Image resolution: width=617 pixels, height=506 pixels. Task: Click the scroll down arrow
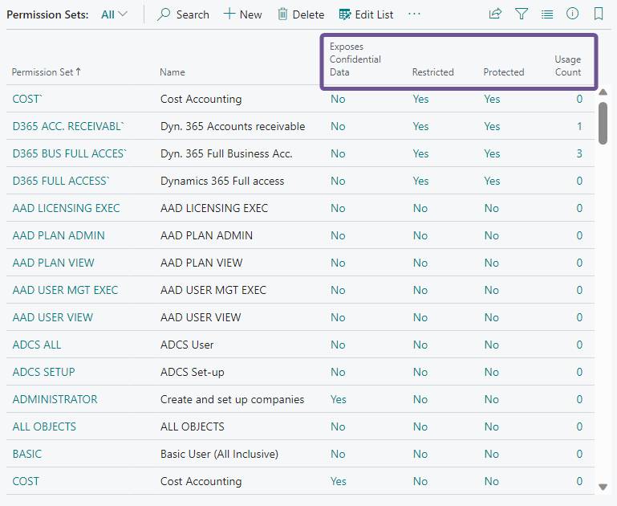[603, 487]
